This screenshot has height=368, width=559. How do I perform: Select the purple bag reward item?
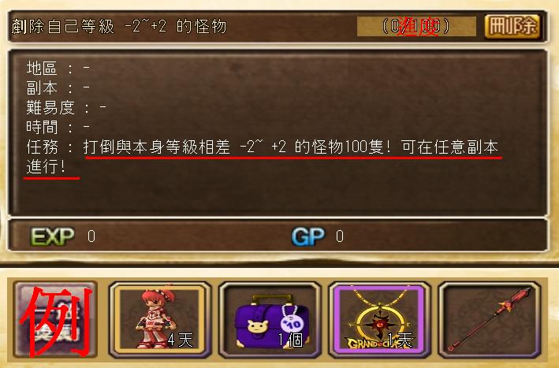click(x=270, y=320)
